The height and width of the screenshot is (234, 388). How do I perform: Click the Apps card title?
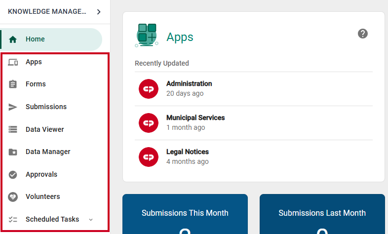(180, 38)
